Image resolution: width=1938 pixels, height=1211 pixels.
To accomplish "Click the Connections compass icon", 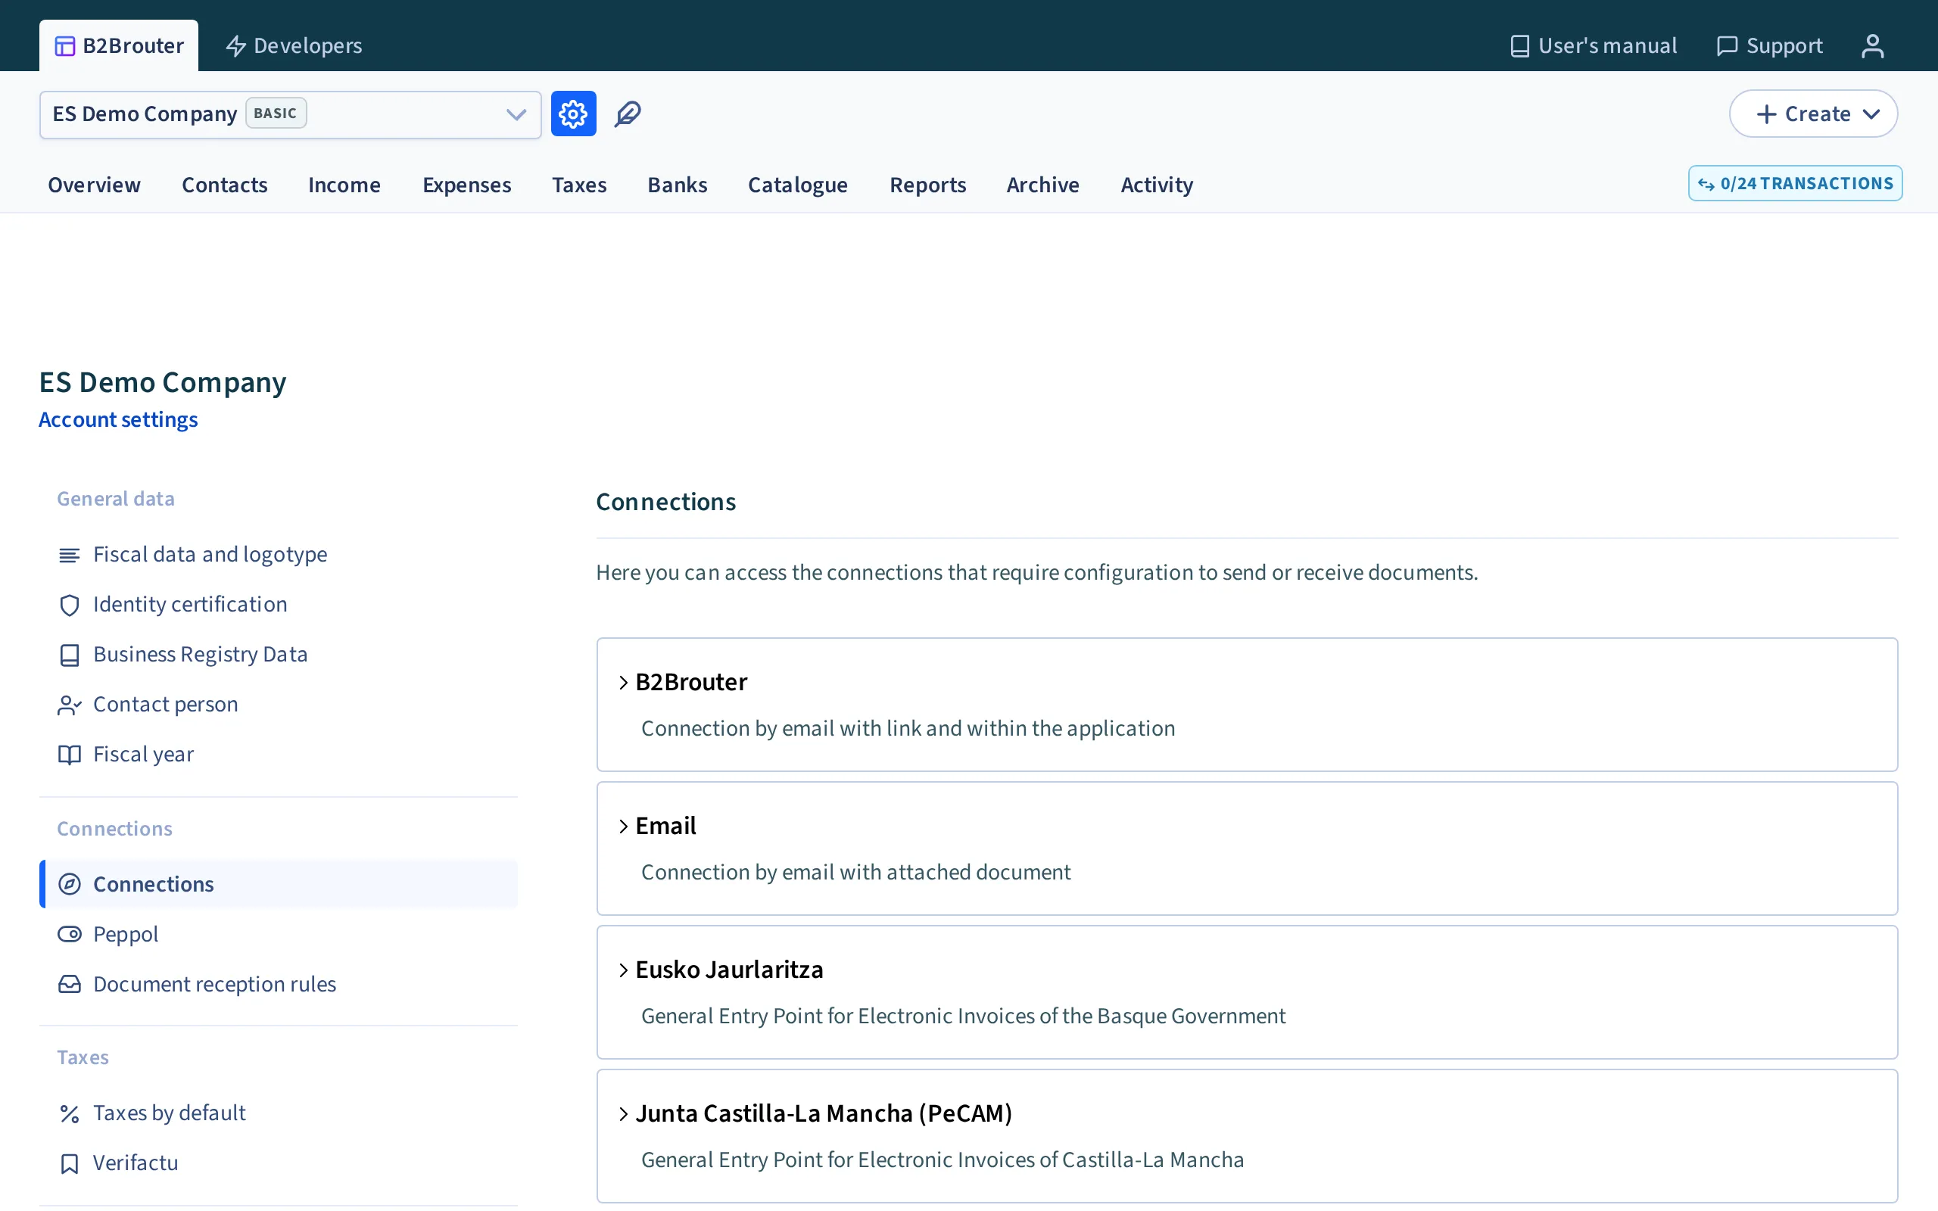I will pos(70,884).
